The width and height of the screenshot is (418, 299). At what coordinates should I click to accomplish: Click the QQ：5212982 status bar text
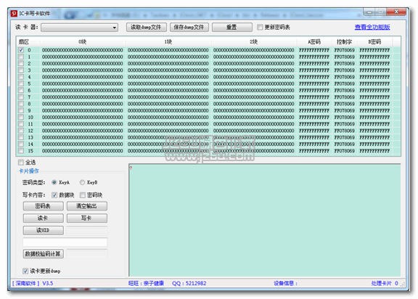pos(189,283)
